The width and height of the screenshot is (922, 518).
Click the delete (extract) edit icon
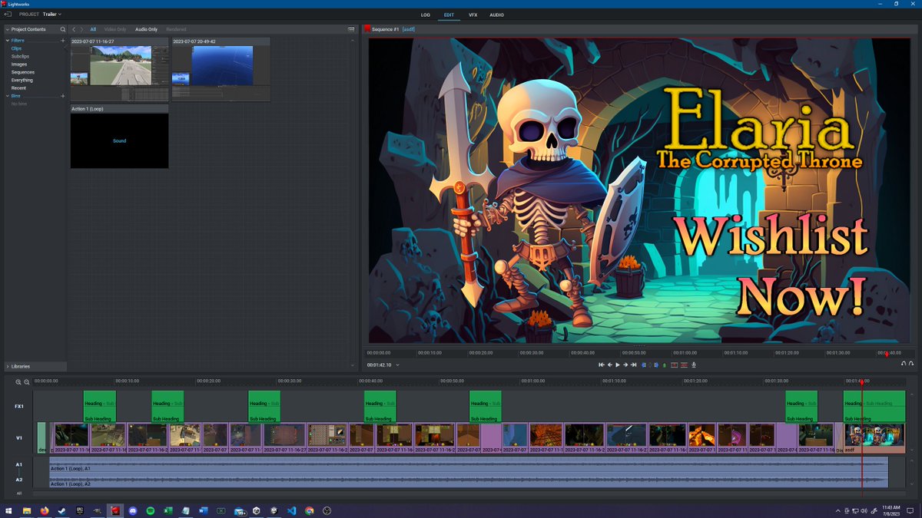pos(684,365)
